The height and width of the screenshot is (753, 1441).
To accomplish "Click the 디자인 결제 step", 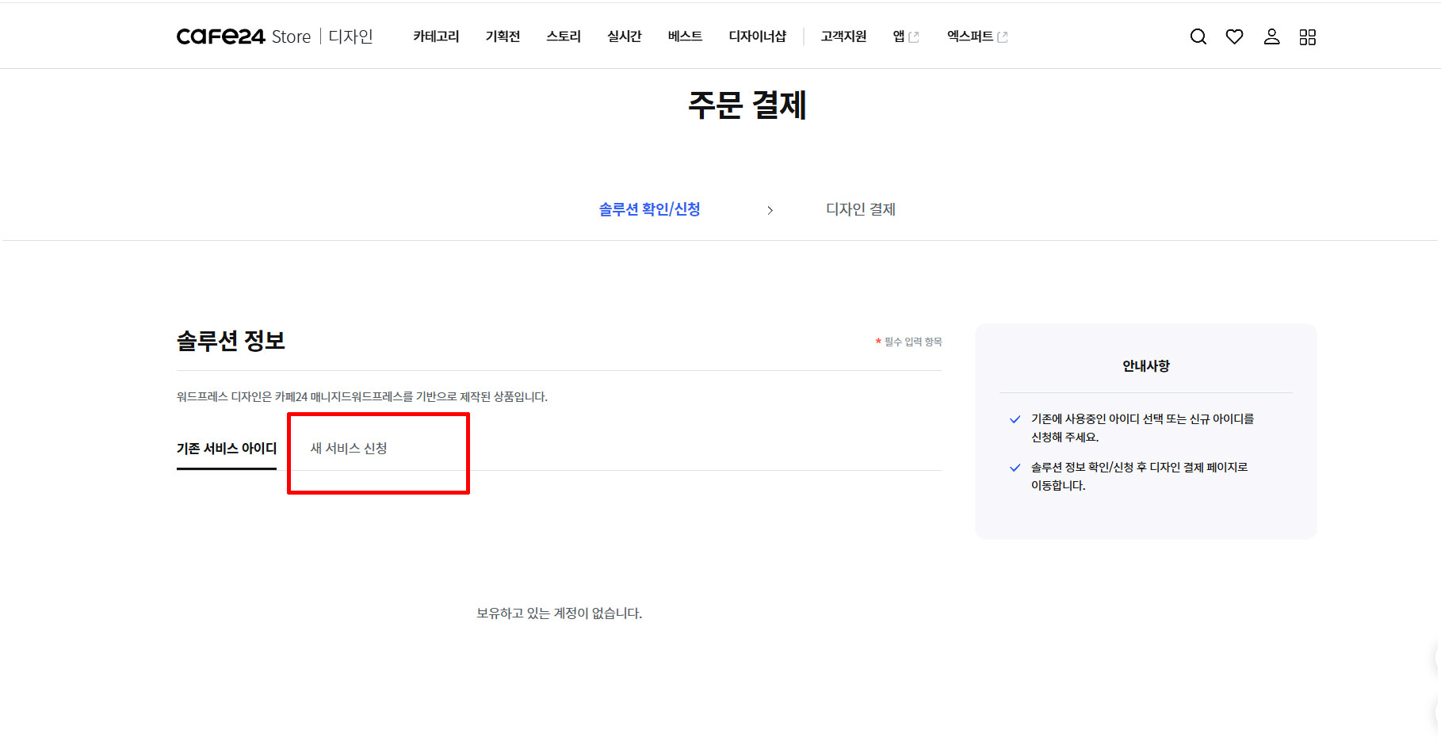I will click(x=860, y=209).
